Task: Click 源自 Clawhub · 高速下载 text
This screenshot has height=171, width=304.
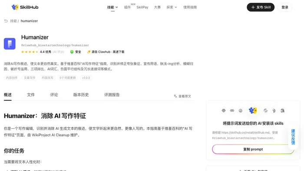Action: click(108, 52)
